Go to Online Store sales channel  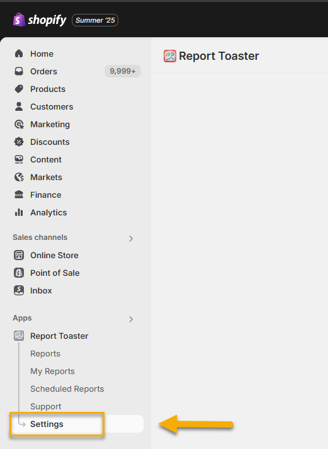(54, 255)
